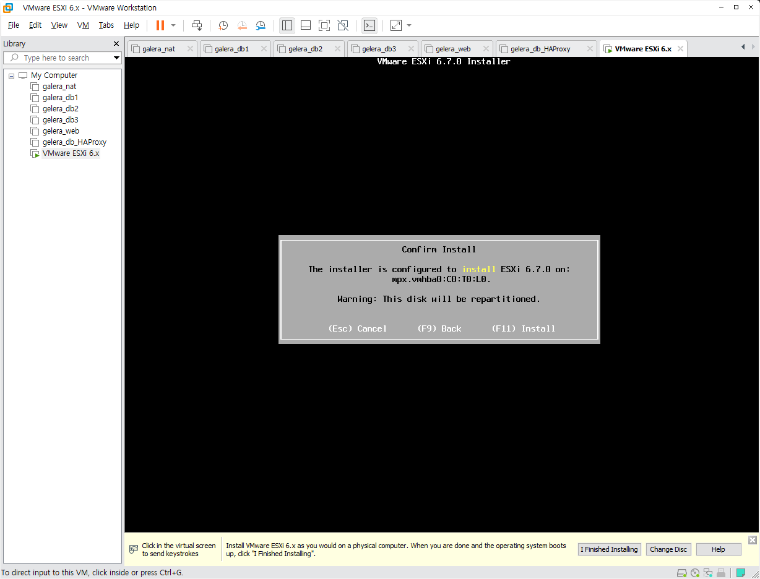This screenshot has height=579, width=760.
Task: Click the hard disk status icon
Action: pos(682,573)
